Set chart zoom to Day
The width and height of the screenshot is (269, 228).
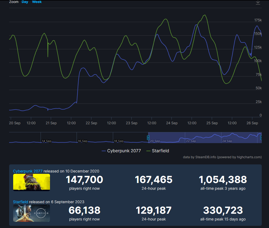click(25, 2)
